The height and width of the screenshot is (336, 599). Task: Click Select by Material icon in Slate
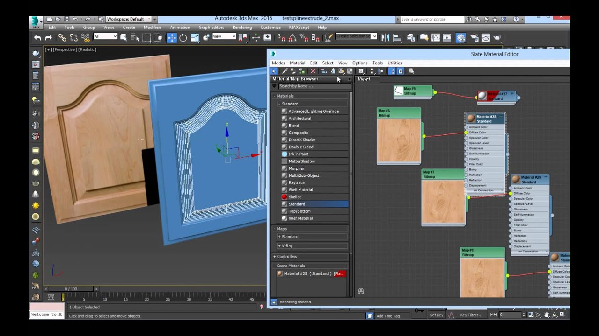click(x=411, y=71)
